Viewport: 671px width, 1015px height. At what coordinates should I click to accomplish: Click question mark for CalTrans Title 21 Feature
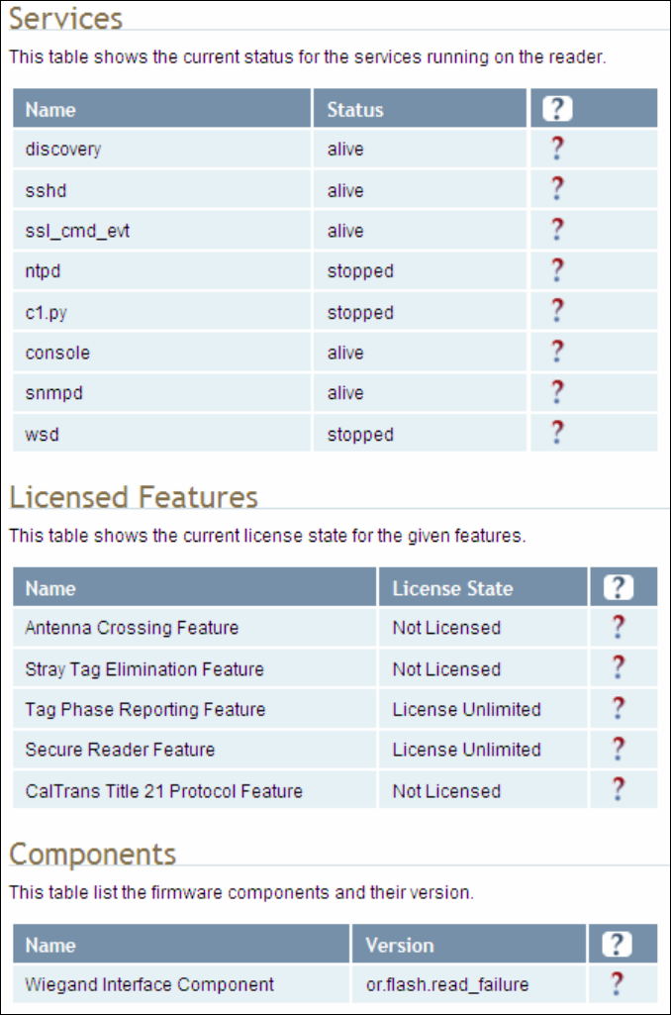coord(618,790)
